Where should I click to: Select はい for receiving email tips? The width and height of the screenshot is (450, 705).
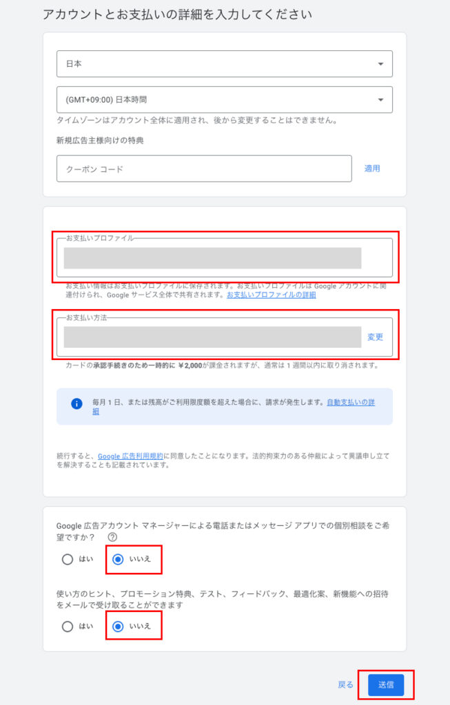click(68, 627)
